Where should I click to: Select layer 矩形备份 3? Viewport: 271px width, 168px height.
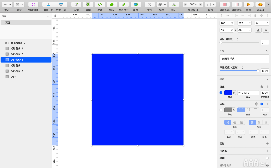pos(26,71)
